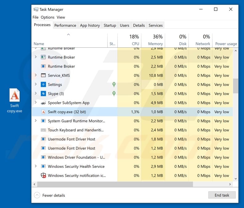This screenshot has width=244, height=208.
Task: Select the Service_KMS process icon
Action: click(x=43, y=75)
